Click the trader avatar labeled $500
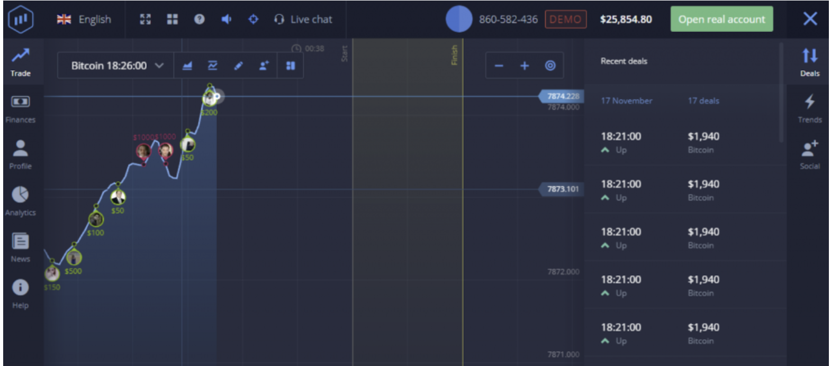Screen dimensions: 831x366 (x=74, y=258)
